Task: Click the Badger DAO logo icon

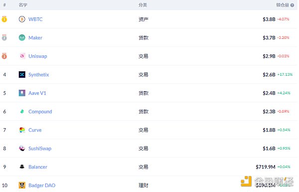Action: pyautogui.click(x=22, y=185)
